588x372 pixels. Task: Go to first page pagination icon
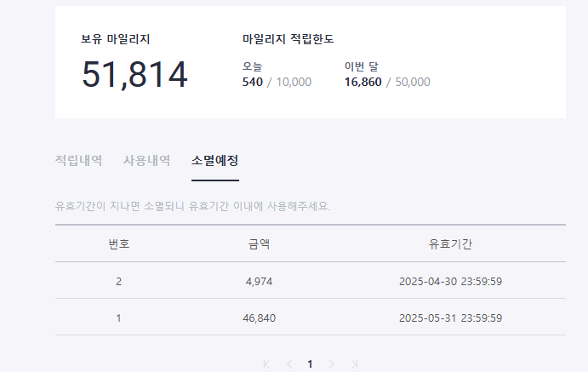(x=266, y=364)
